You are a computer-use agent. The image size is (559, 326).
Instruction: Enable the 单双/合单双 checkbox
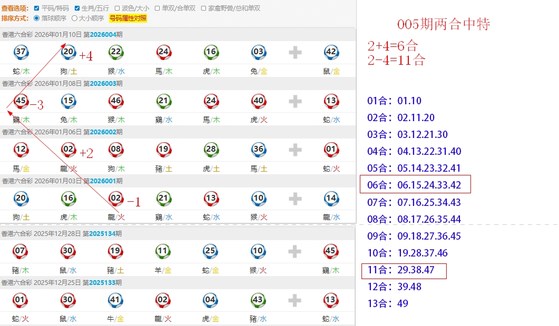(158, 8)
